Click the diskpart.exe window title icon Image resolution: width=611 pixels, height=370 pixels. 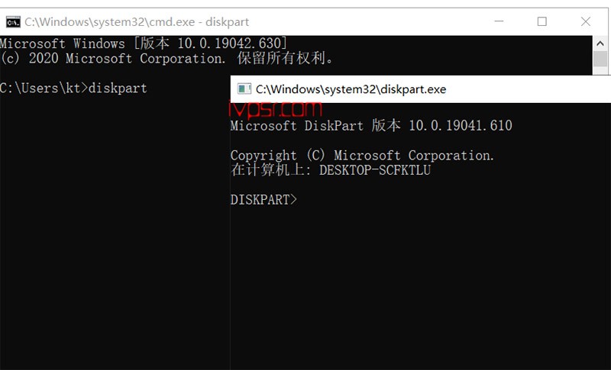(x=244, y=89)
